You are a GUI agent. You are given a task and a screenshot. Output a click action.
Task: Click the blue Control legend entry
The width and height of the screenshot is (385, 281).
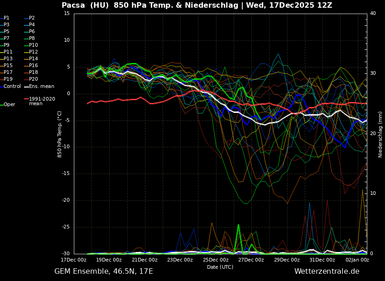12,87
